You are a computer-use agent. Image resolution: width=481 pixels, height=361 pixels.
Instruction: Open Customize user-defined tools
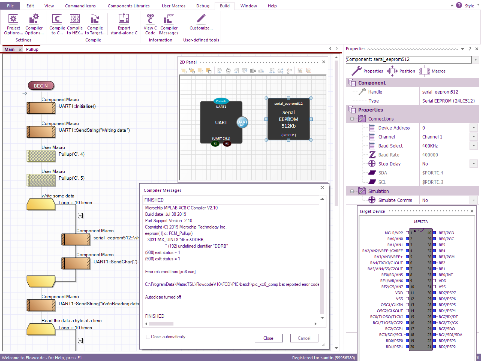tap(201, 22)
